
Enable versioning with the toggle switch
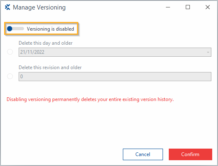pos(15,29)
